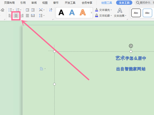The width and height of the screenshot is (154, 115).
Task: Apply justify alignment to text
Action: pos(27,16)
